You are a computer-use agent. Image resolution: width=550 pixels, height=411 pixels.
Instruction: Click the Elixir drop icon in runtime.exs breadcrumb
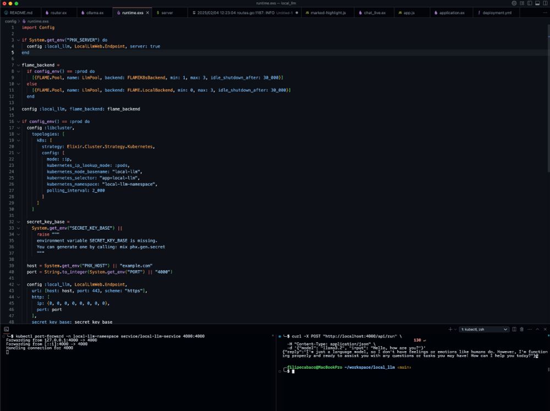[x=24, y=21]
